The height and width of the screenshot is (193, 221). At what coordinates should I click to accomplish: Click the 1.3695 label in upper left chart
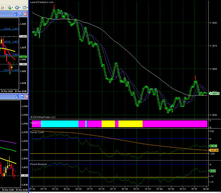click(23, 24)
